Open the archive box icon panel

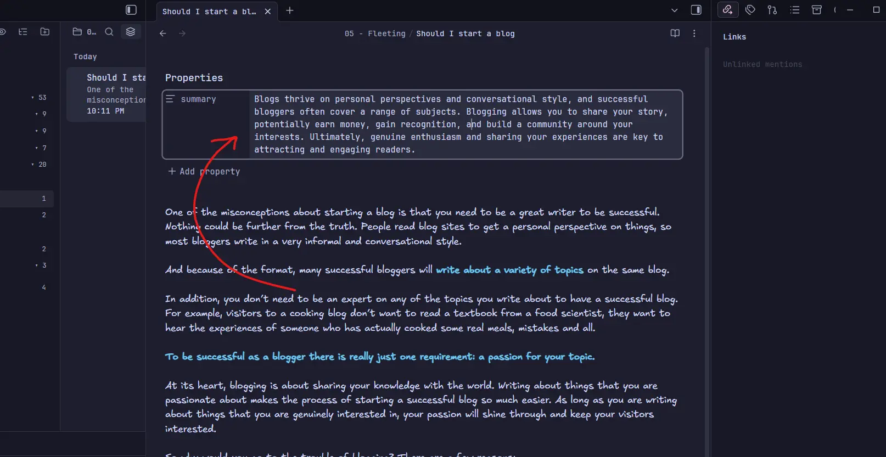pyautogui.click(x=817, y=10)
